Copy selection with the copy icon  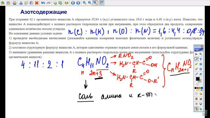pos(26,3)
